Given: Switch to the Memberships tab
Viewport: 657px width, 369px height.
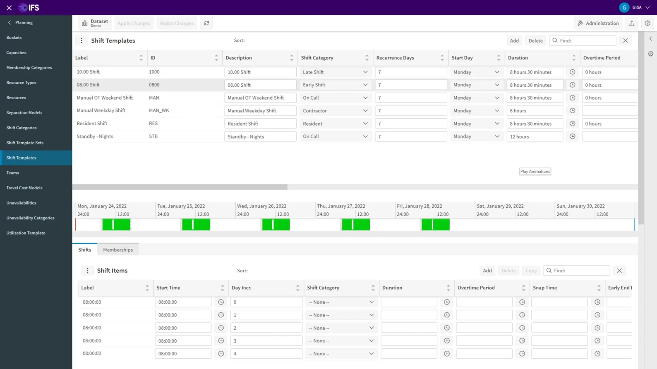Looking at the screenshot, I should point(118,250).
